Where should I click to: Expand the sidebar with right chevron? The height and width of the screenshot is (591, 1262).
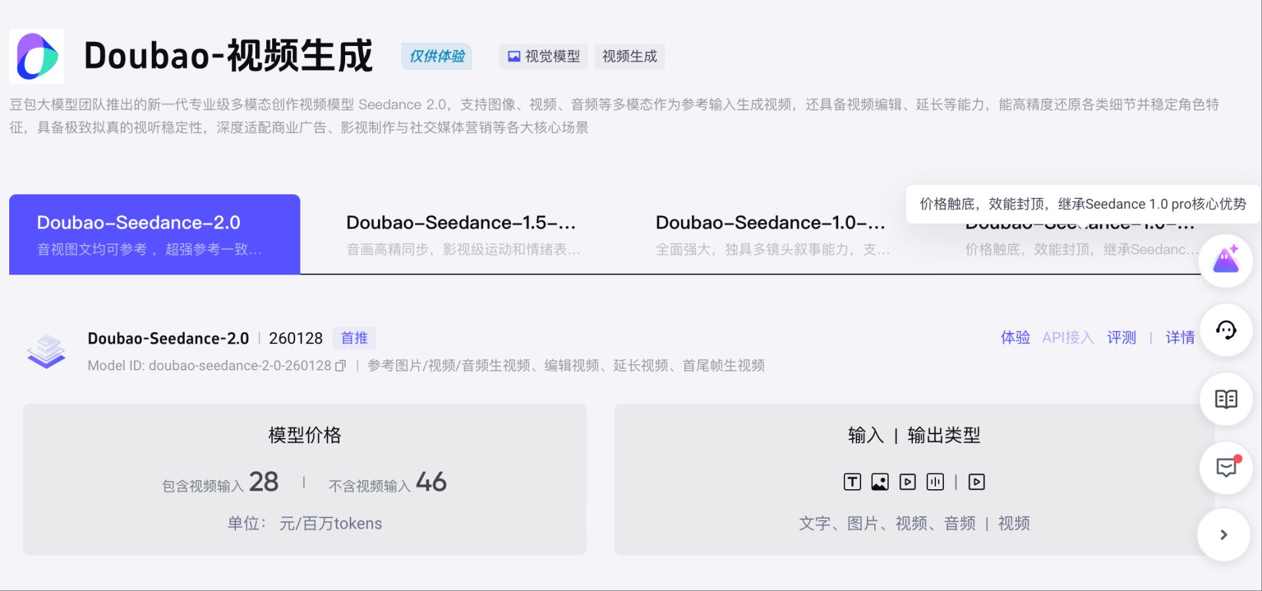pos(1223,535)
